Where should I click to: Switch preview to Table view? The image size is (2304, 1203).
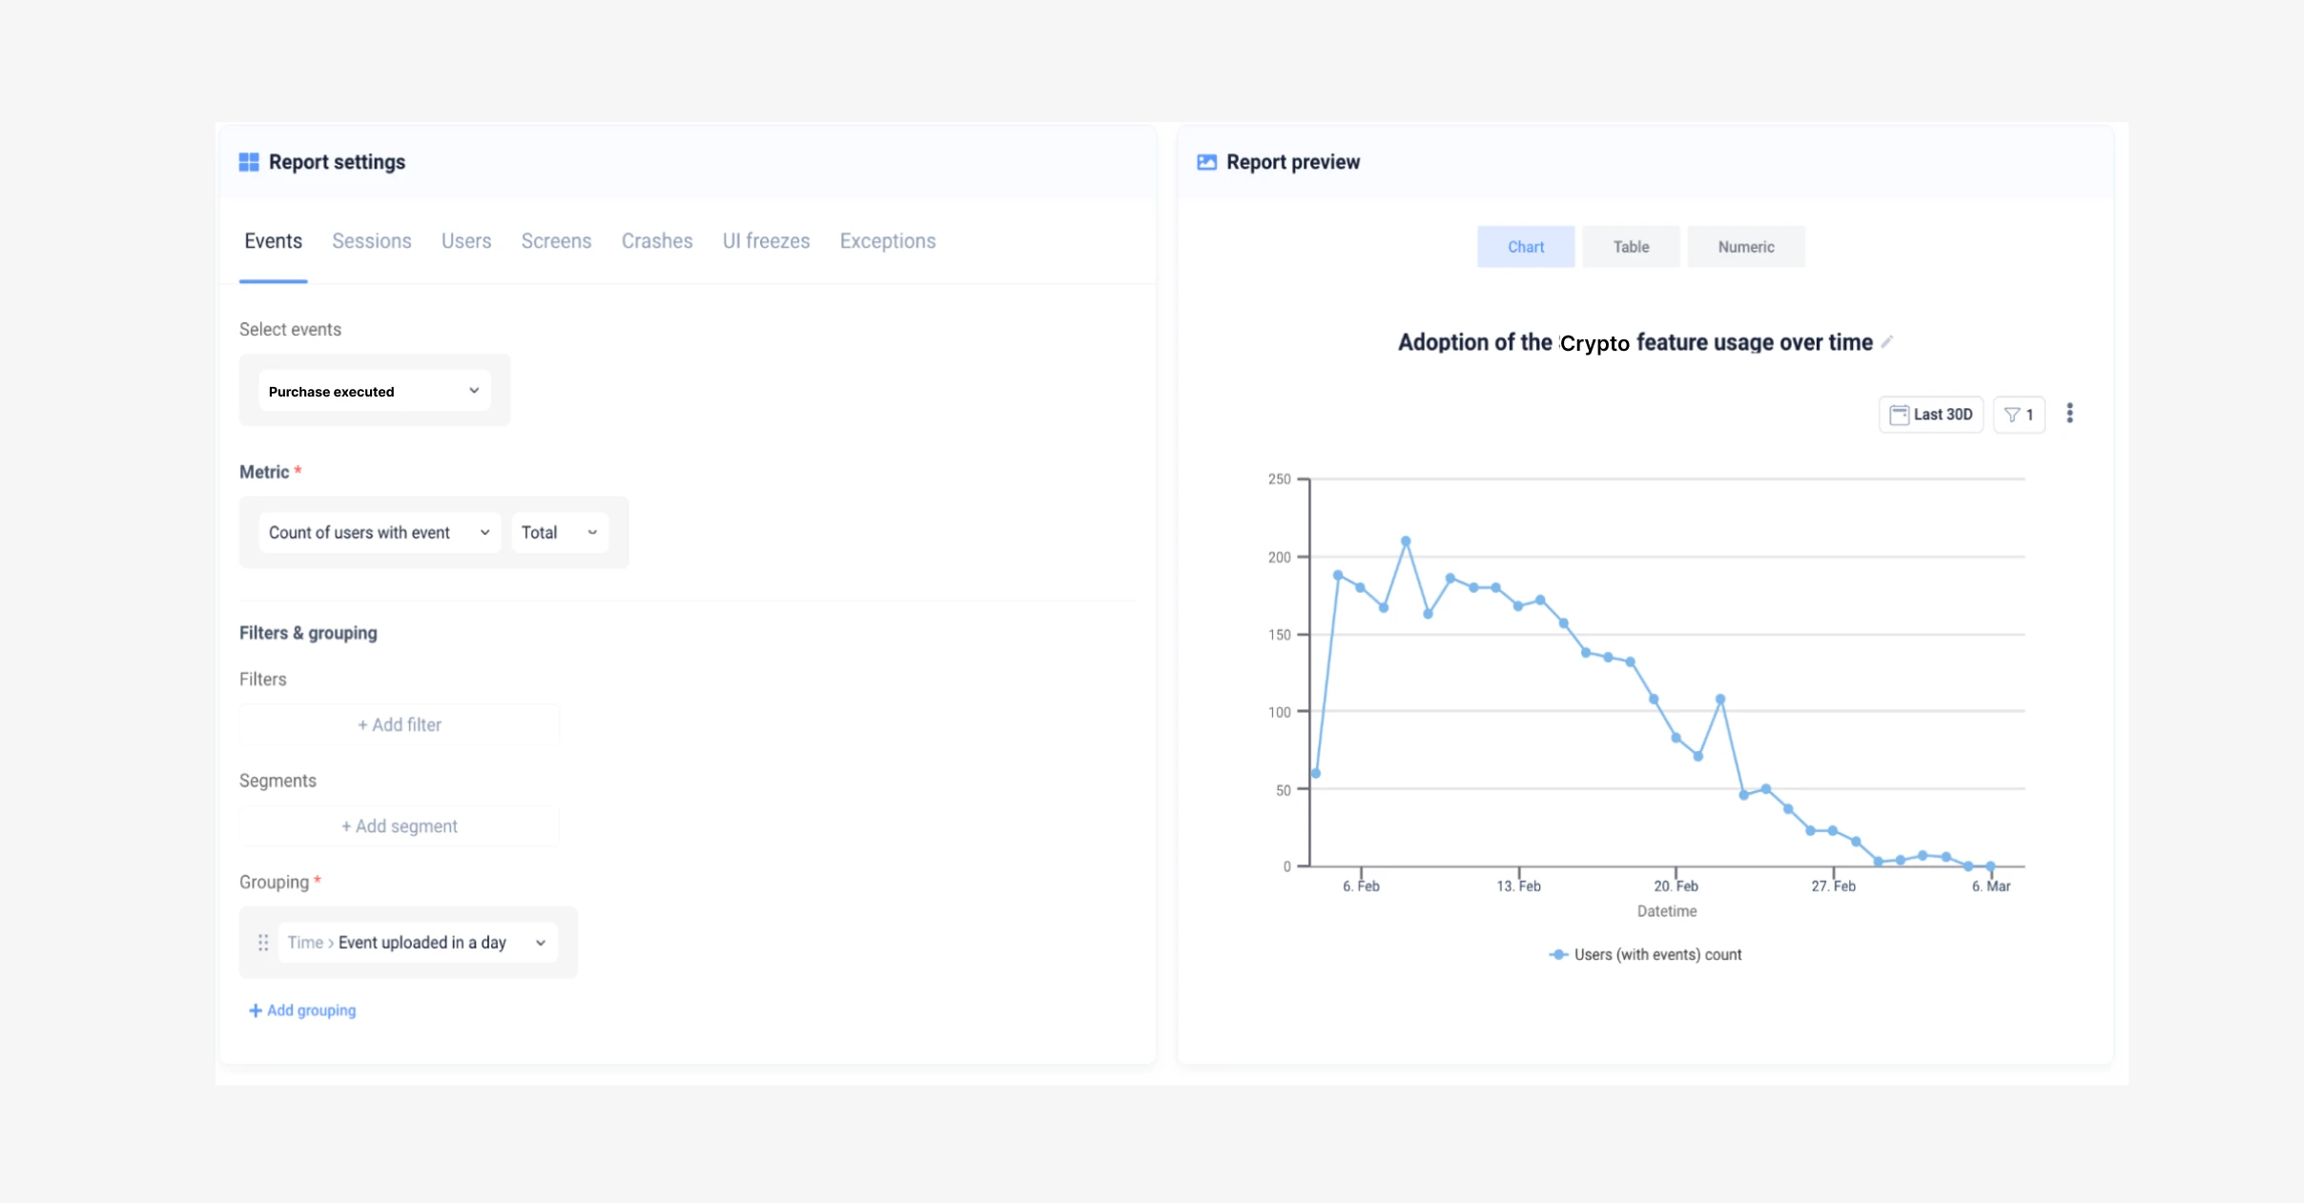click(1631, 247)
